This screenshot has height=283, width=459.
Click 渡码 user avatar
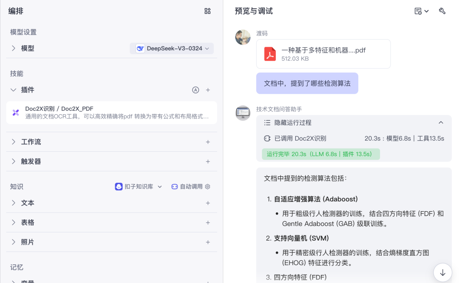[x=243, y=37]
